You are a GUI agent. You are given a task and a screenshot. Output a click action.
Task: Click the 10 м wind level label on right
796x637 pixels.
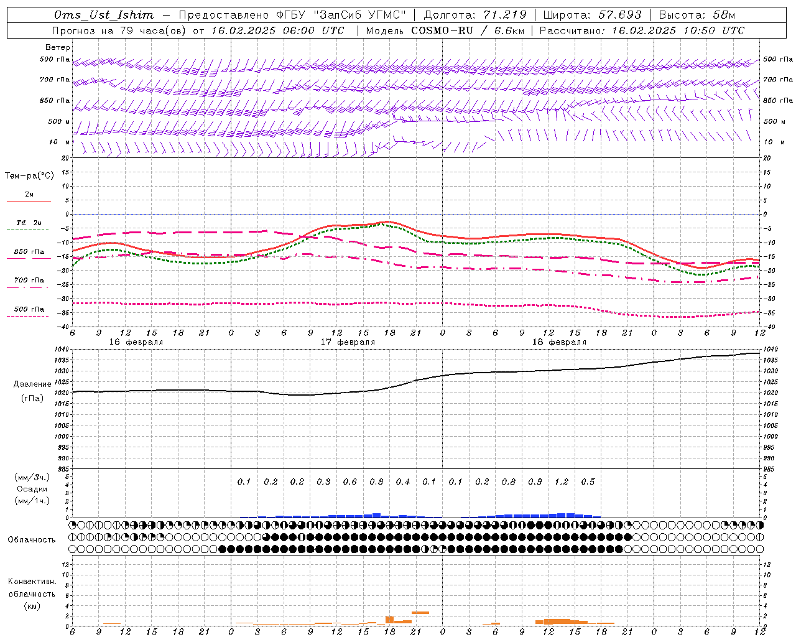[x=774, y=142]
